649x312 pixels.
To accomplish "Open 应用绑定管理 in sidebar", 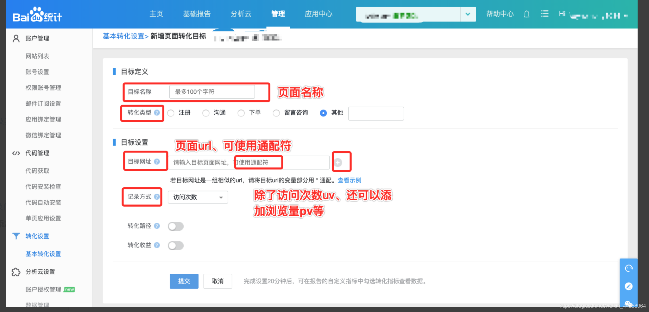I will click(43, 120).
